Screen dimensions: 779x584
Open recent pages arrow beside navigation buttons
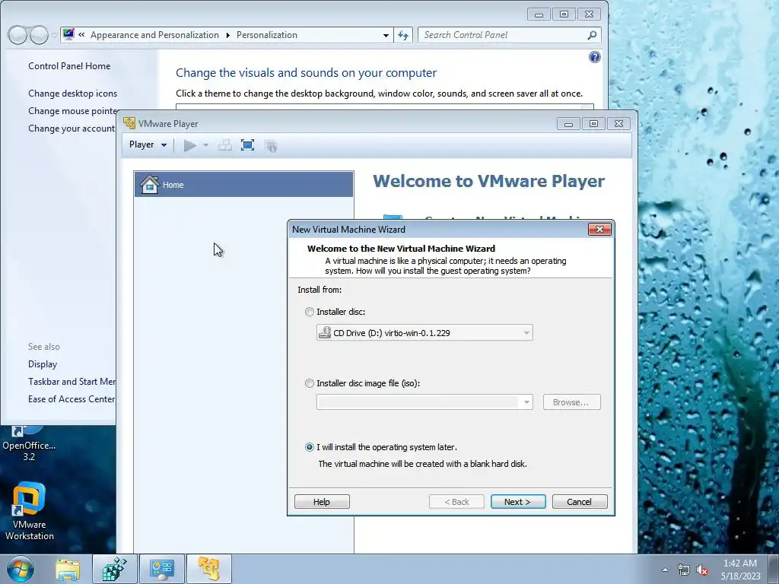point(54,36)
